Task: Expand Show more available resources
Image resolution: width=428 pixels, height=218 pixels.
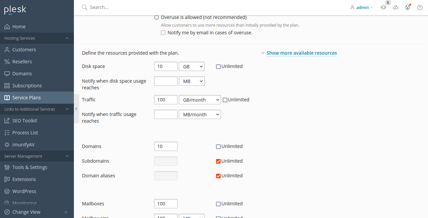Action: click(x=302, y=53)
